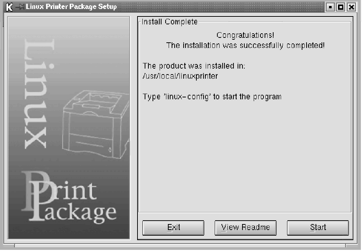Open the K window menu icon

point(9,7)
